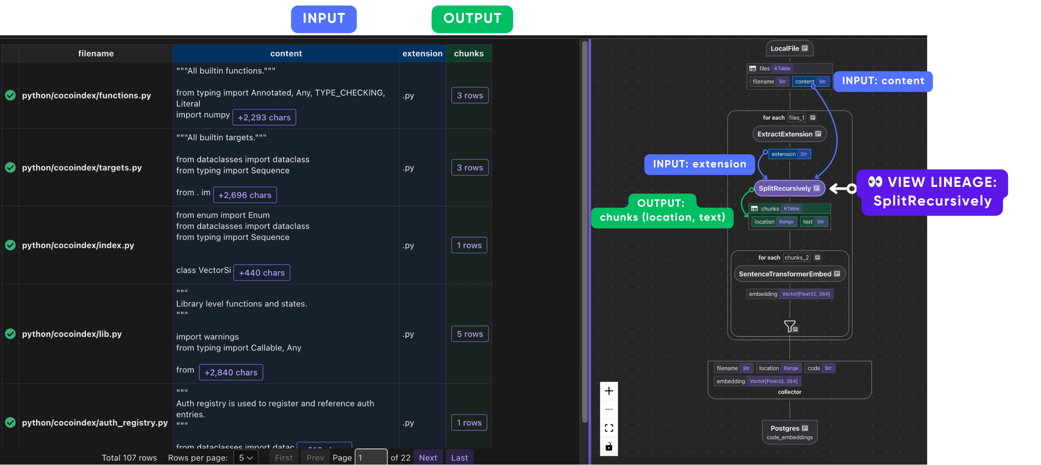Fit the flow graph to view
Image resolution: width=1041 pixels, height=465 pixels.
pos(609,428)
